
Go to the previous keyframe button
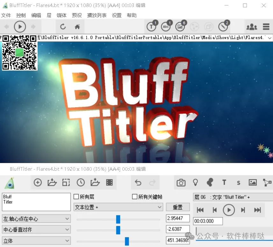point(215,210)
